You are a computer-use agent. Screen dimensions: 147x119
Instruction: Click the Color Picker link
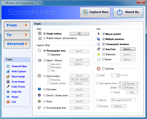coord(18,86)
